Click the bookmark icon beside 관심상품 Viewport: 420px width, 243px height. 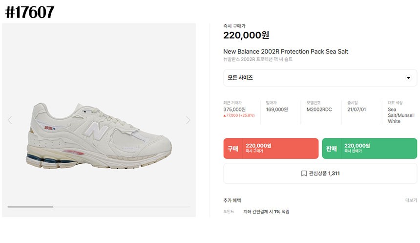click(304, 174)
